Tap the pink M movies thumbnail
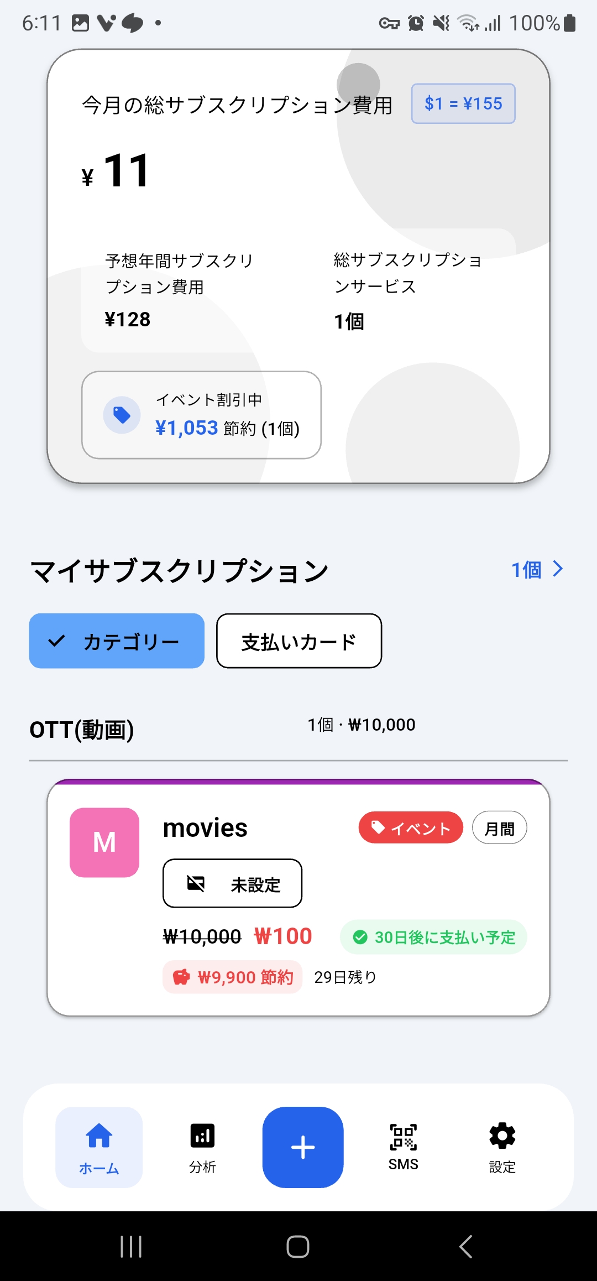The image size is (597, 1281). click(x=104, y=842)
